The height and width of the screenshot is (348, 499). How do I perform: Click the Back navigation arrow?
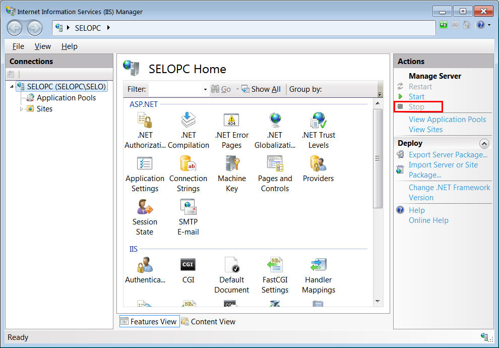click(x=15, y=28)
